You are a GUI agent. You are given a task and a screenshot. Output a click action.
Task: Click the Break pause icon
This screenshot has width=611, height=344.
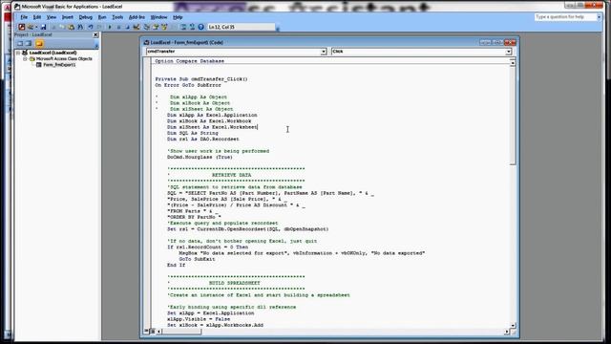(118, 27)
